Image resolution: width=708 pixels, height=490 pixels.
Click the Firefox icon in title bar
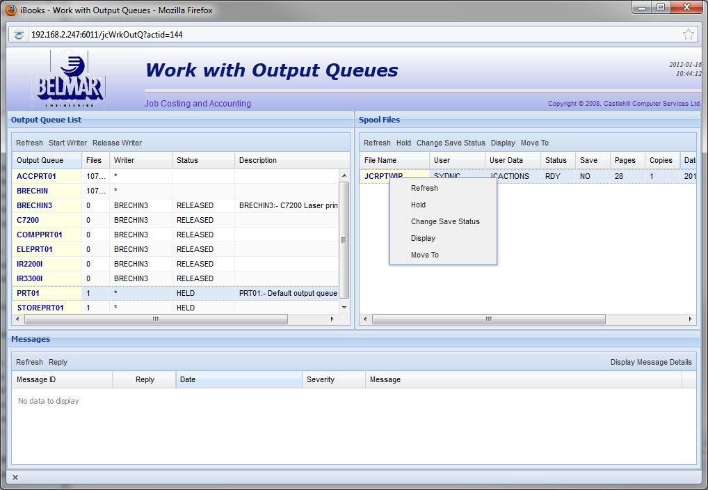pos(11,10)
